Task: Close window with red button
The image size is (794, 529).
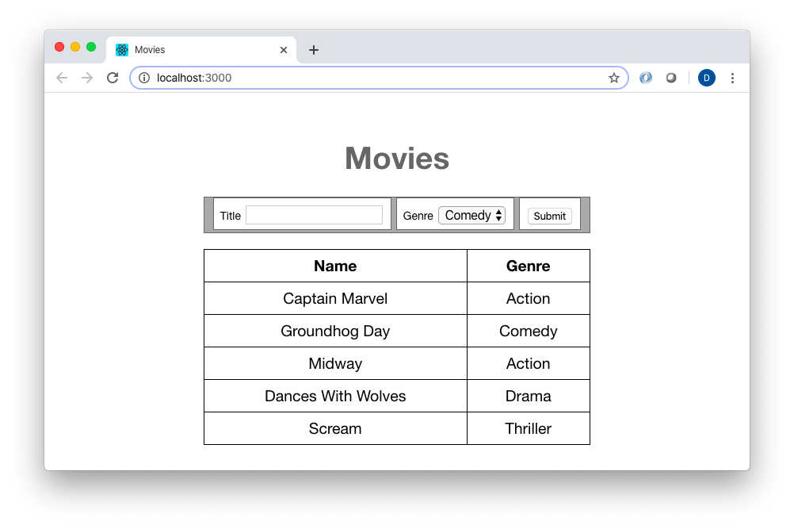Action: 59,47
